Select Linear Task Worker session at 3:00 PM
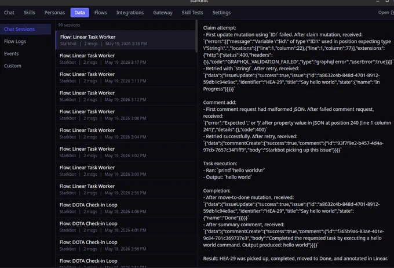 125,171
